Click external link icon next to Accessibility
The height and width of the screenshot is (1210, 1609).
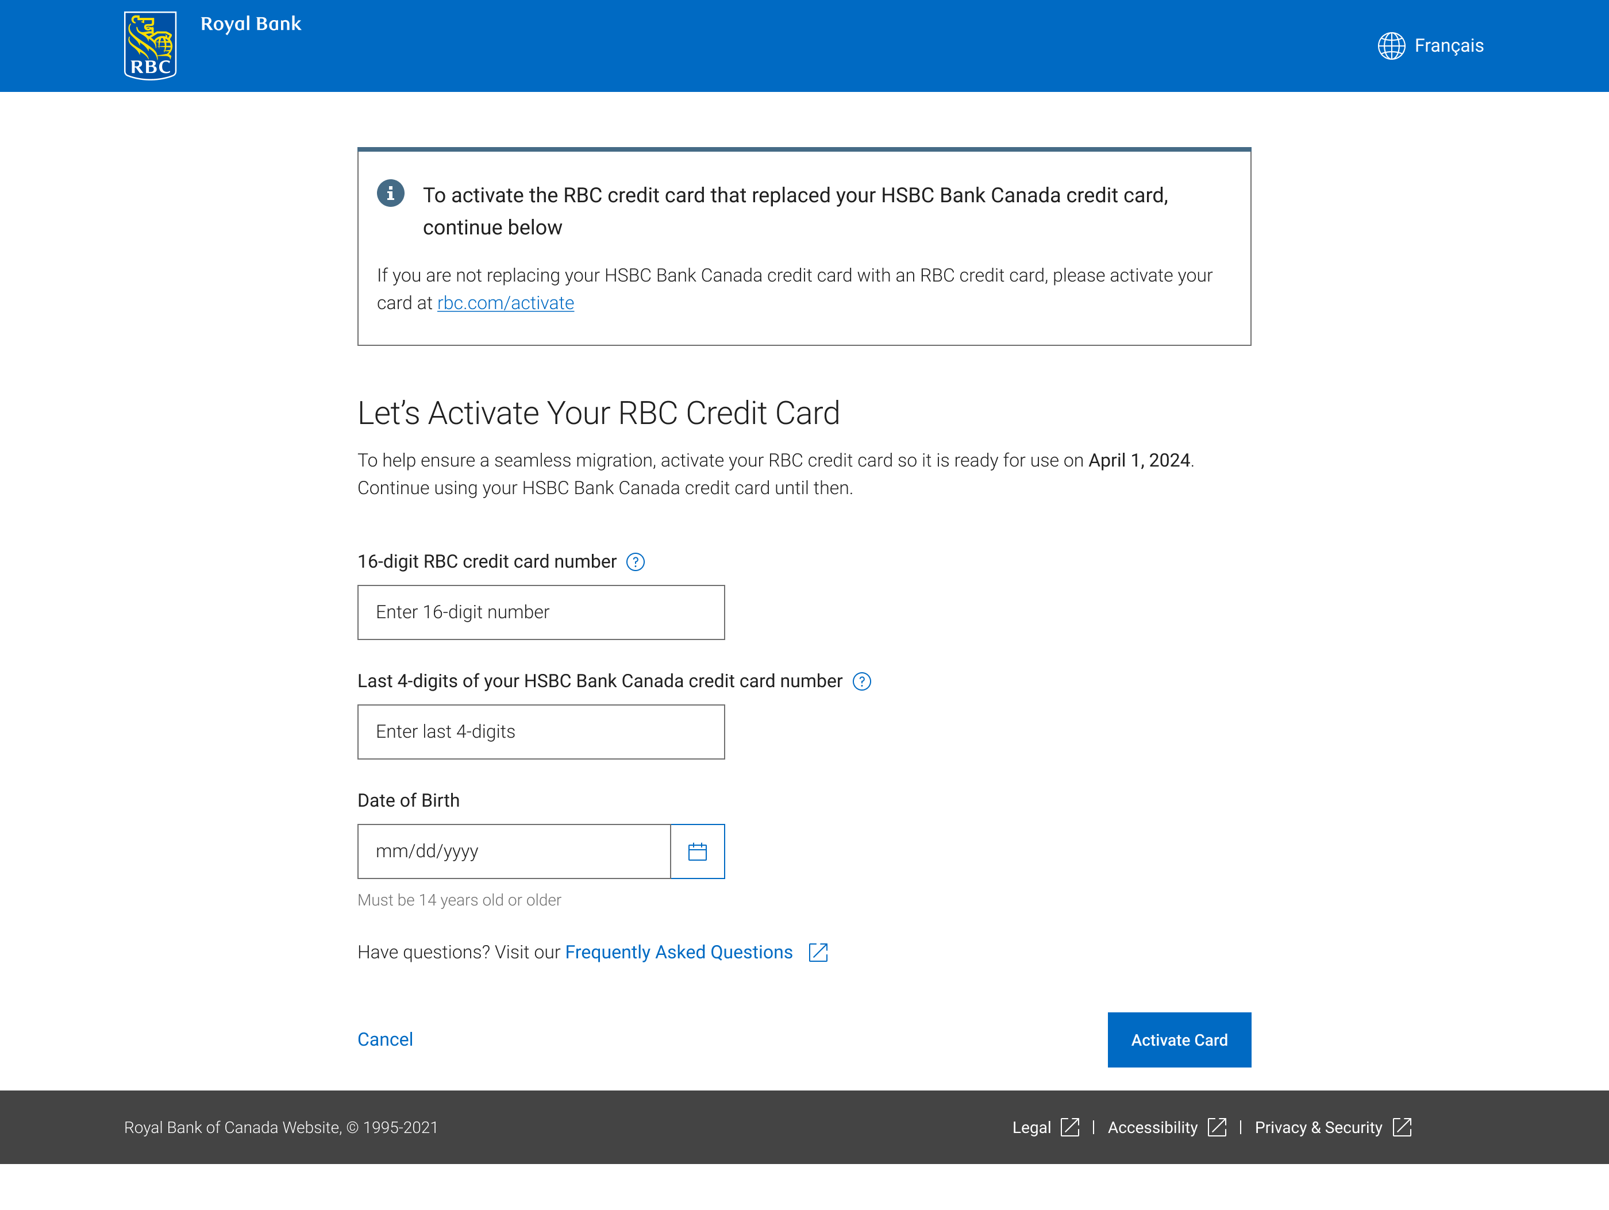(1217, 1127)
